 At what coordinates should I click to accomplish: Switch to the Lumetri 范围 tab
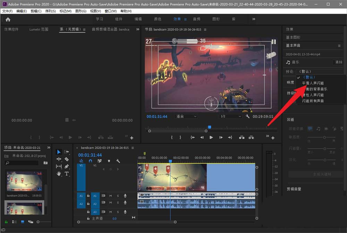coord(39,29)
